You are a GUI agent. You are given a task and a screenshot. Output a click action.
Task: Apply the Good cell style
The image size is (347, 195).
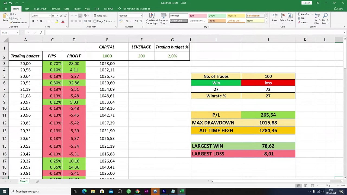click(x=217, y=16)
